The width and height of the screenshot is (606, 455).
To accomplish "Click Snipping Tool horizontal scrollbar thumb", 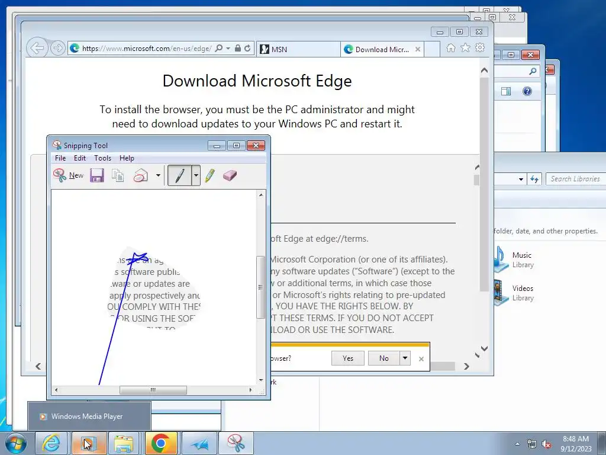I will pyautogui.click(x=153, y=390).
